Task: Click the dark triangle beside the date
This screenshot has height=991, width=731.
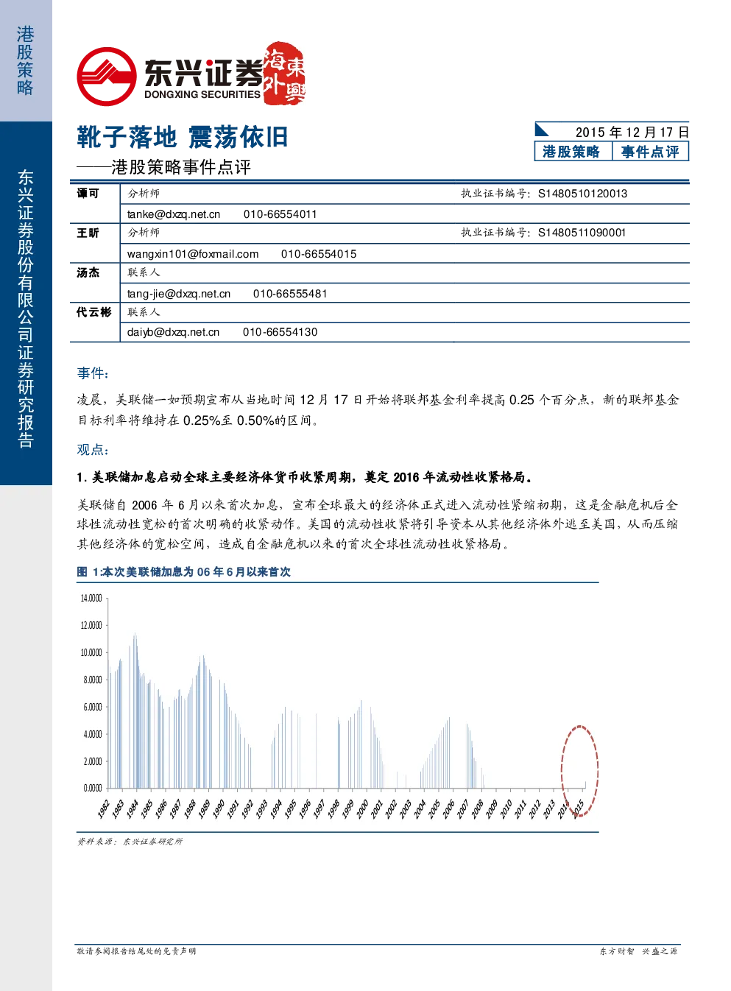Action: pyautogui.click(x=542, y=130)
